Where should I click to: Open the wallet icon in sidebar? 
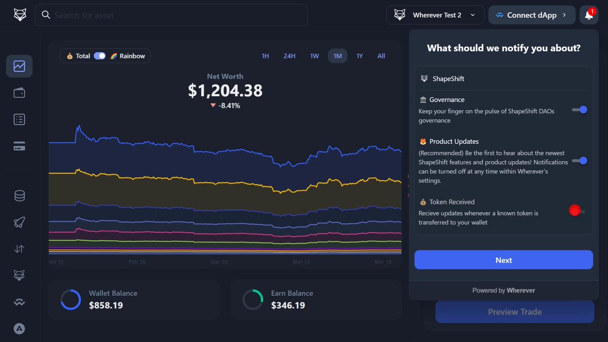19,93
